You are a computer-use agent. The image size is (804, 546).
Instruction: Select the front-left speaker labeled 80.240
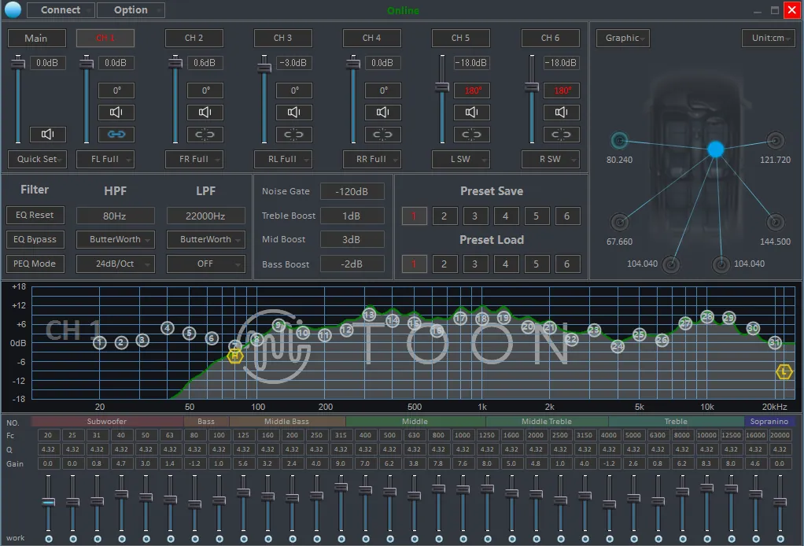click(619, 141)
